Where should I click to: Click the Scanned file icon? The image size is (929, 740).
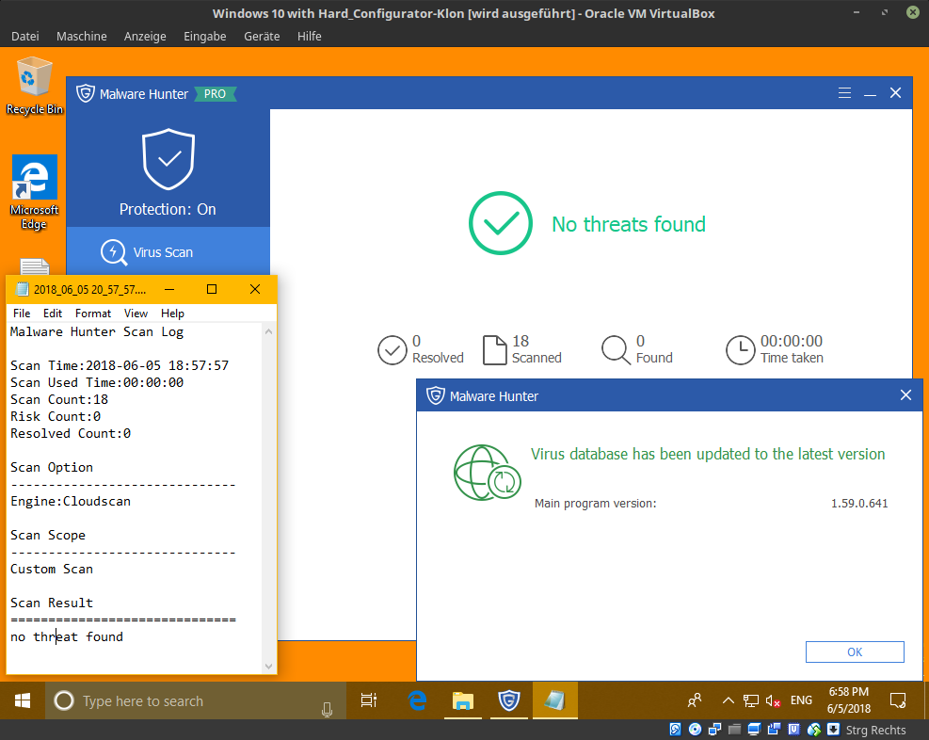click(x=494, y=349)
